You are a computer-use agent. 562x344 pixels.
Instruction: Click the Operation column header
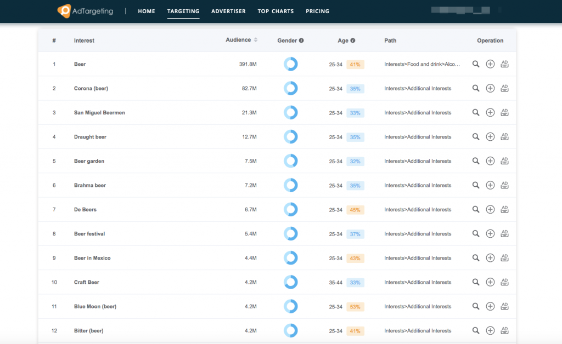click(490, 41)
